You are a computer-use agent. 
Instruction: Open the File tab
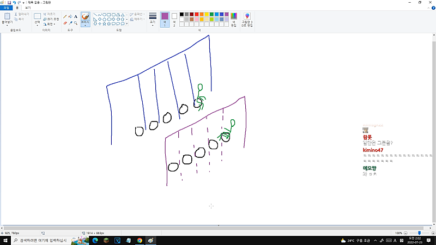[6, 8]
